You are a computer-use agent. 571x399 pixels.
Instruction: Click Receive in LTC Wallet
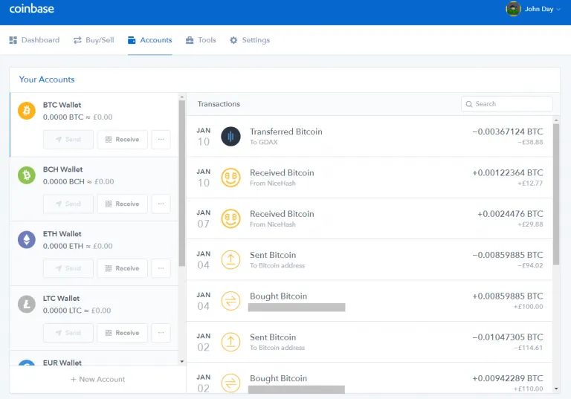(x=123, y=333)
